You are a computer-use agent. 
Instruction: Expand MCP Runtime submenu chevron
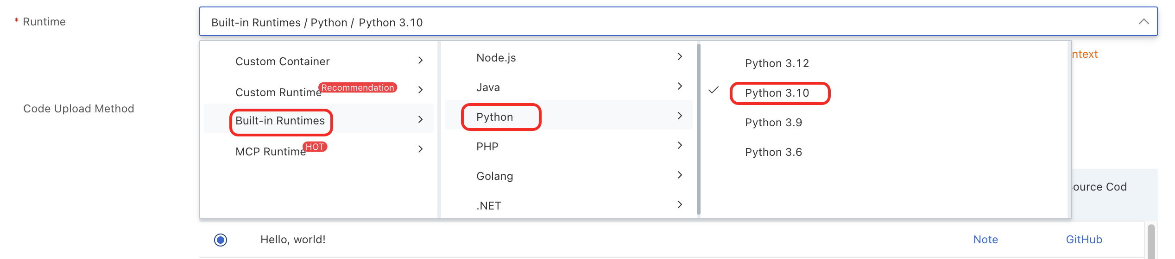pos(420,149)
